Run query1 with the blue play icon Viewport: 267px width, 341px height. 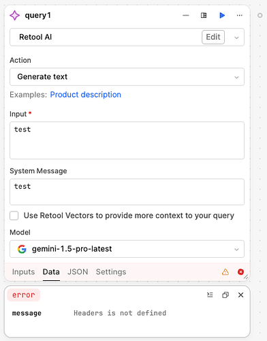click(222, 16)
